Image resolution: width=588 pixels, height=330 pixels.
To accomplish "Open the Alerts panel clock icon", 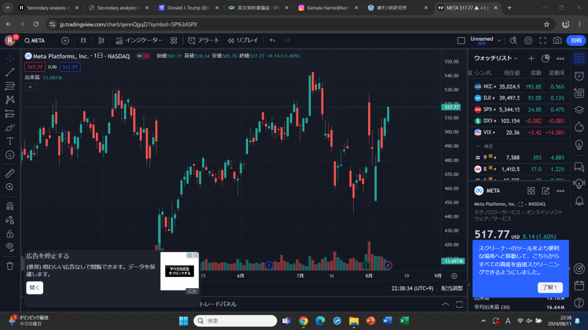I will point(579,76).
